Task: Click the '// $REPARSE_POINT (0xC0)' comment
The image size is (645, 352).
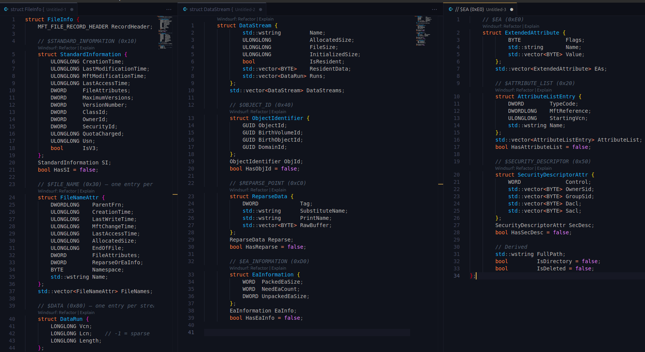Action: point(268,183)
